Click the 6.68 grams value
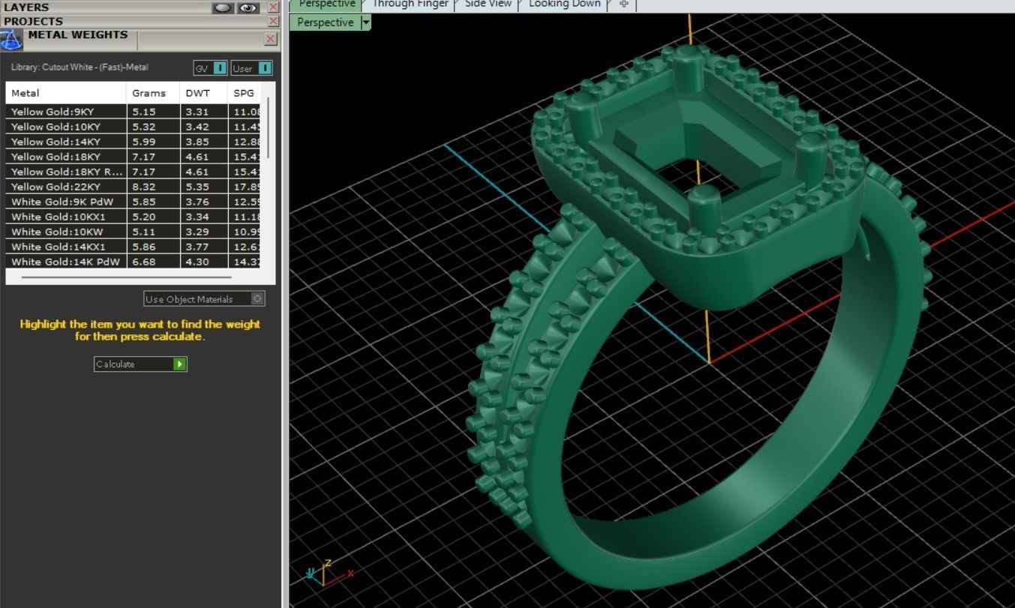The height and width of the screenshot is (608, 1015). pos(144,262)
